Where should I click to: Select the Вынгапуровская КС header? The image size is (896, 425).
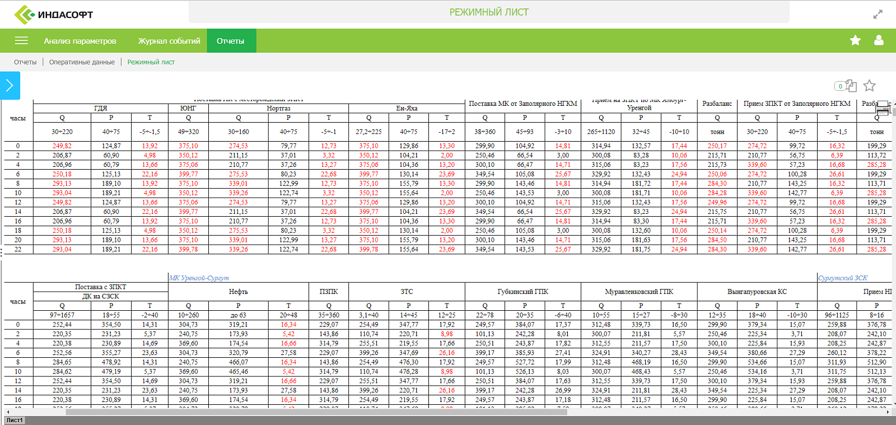pos(757,292)
